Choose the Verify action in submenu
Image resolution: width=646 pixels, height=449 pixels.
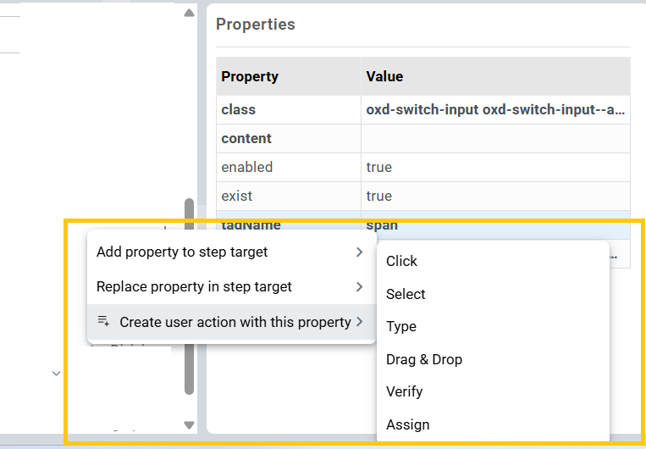click(x=405, y=392)
